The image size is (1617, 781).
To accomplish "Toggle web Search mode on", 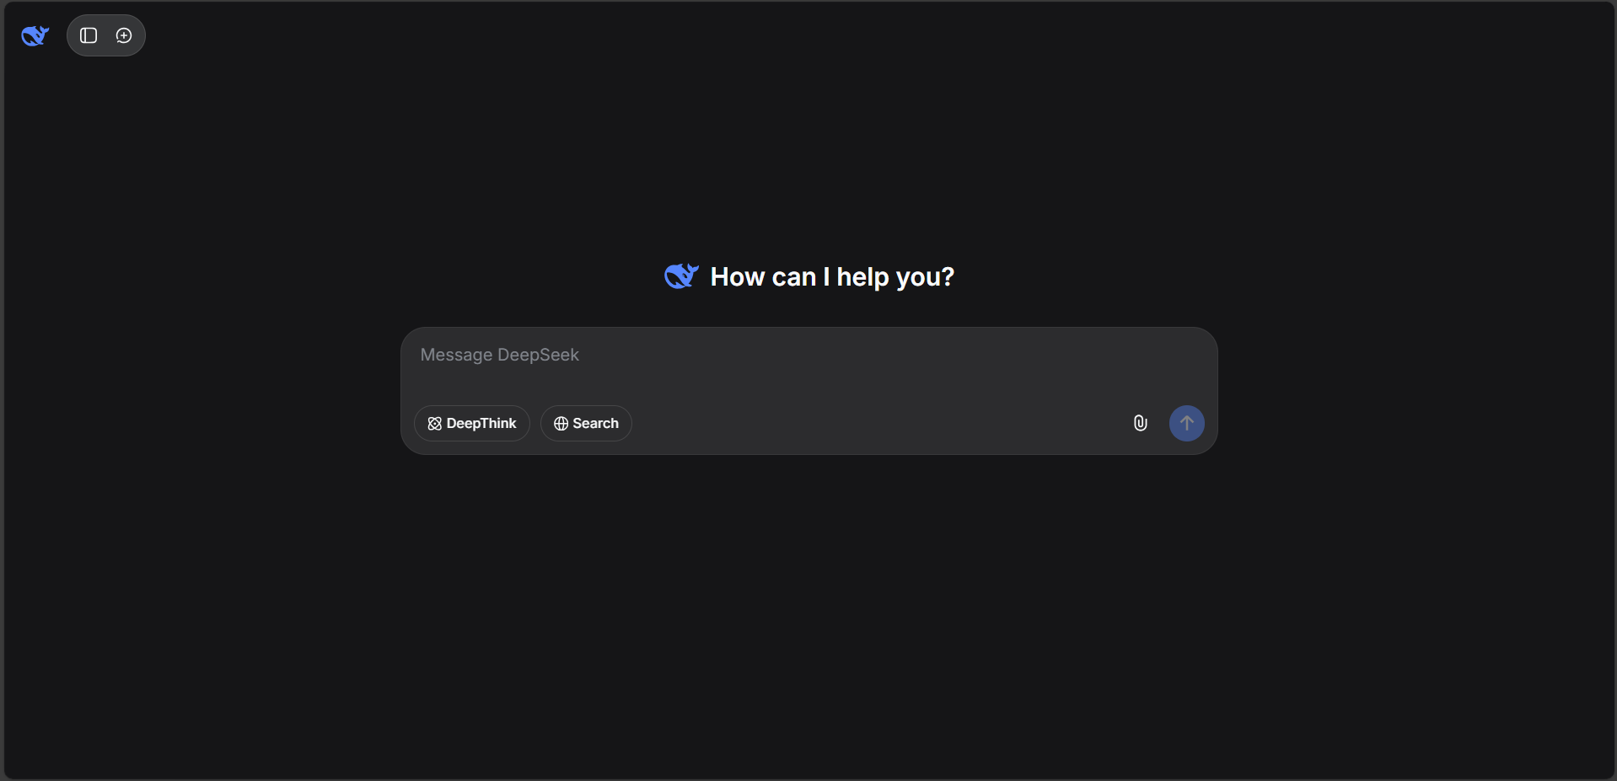I will [586, 423].
